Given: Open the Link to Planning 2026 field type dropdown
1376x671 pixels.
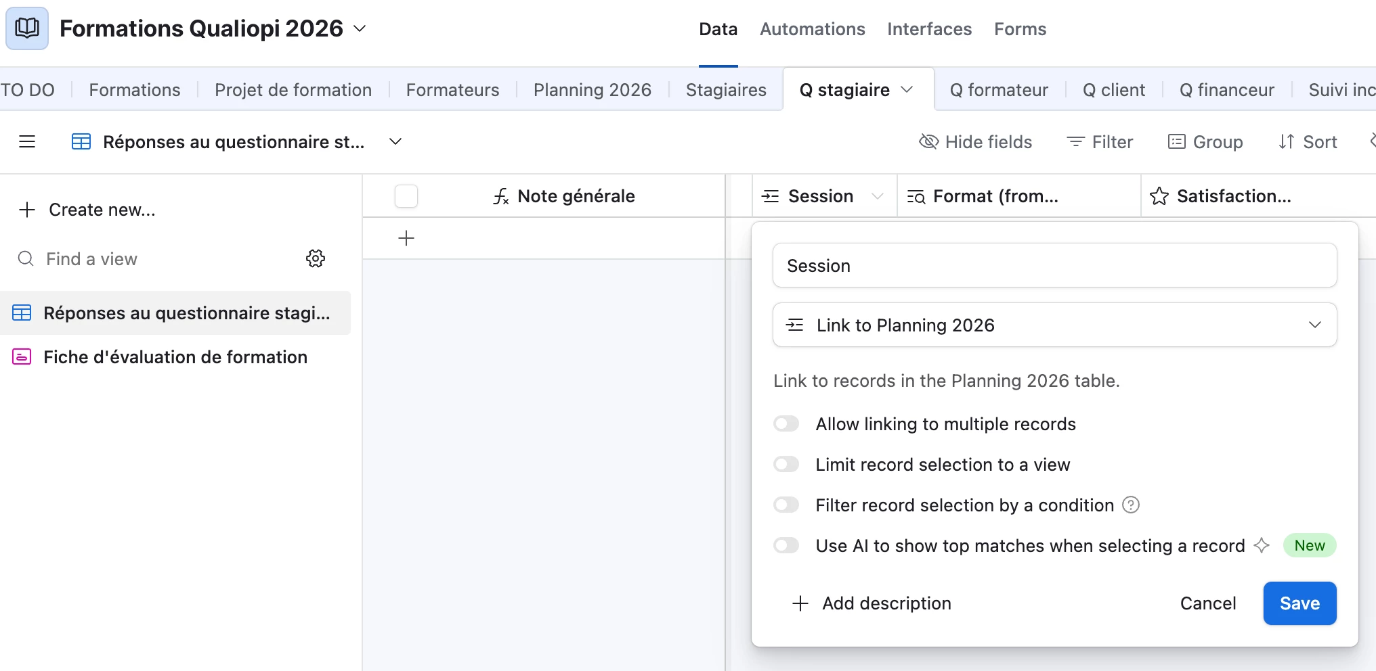Looking at the screenshot, I should (x=1054, y=325).
